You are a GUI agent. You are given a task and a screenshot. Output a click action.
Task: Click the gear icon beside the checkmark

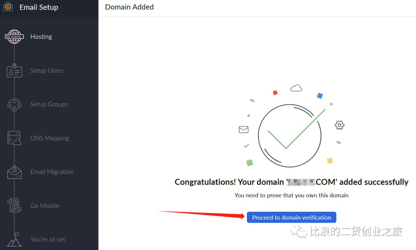pyautogui.click(x=339, y=125)
